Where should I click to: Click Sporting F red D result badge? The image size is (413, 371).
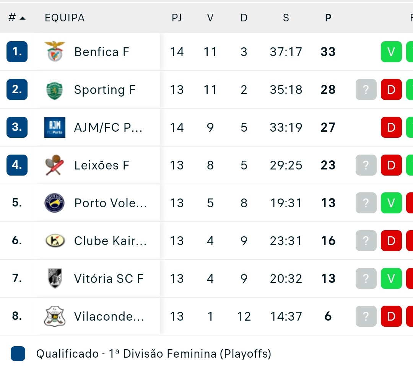pyautogui.click(x=392, y=89)
